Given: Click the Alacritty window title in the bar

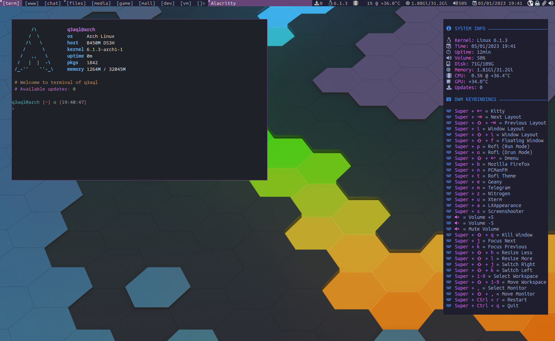Looking at the screenshot, I should 223,3.
